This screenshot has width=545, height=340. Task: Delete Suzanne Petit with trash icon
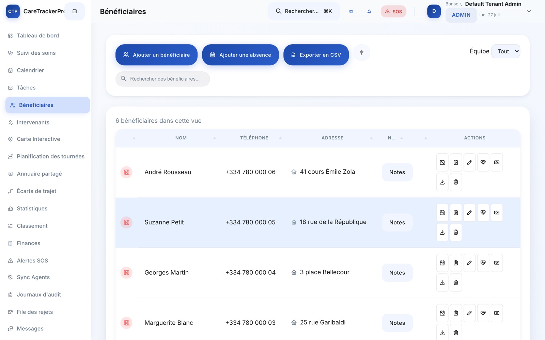[x=456, y=232]
